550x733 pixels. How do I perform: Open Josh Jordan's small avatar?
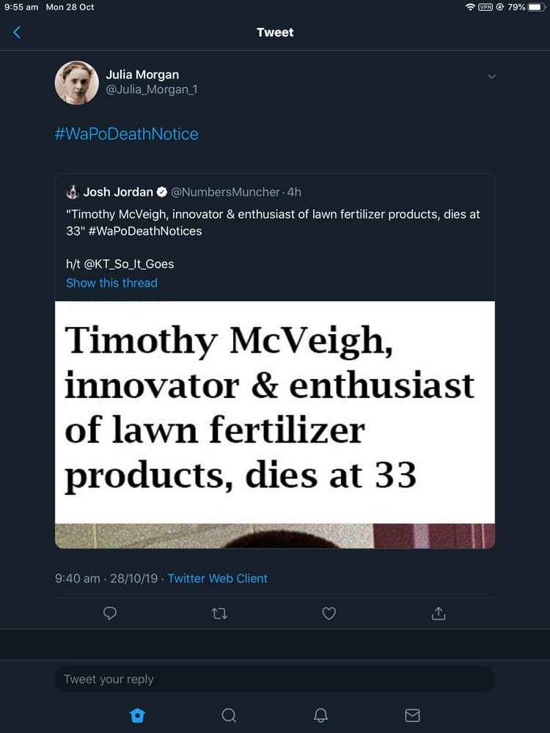click(x=73, y=192)
